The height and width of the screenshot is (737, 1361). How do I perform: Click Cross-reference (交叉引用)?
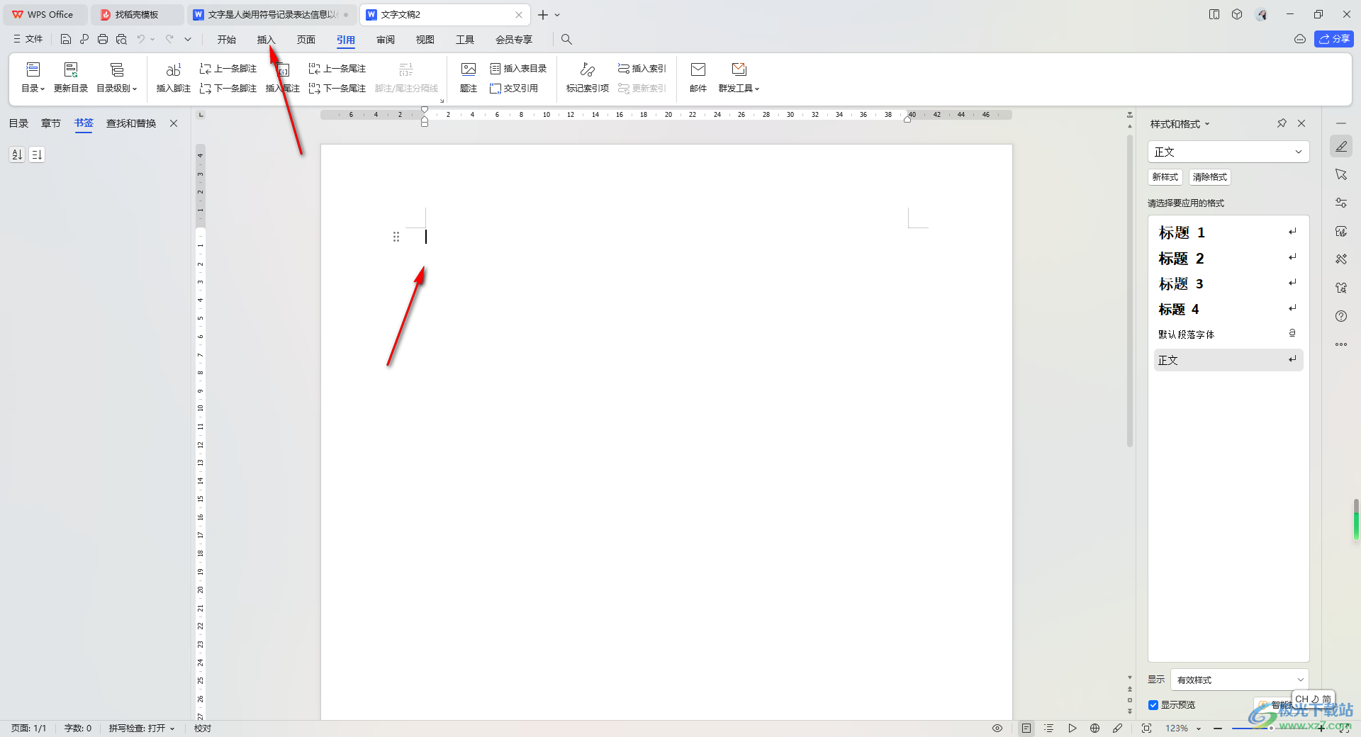tap(514, 89)
